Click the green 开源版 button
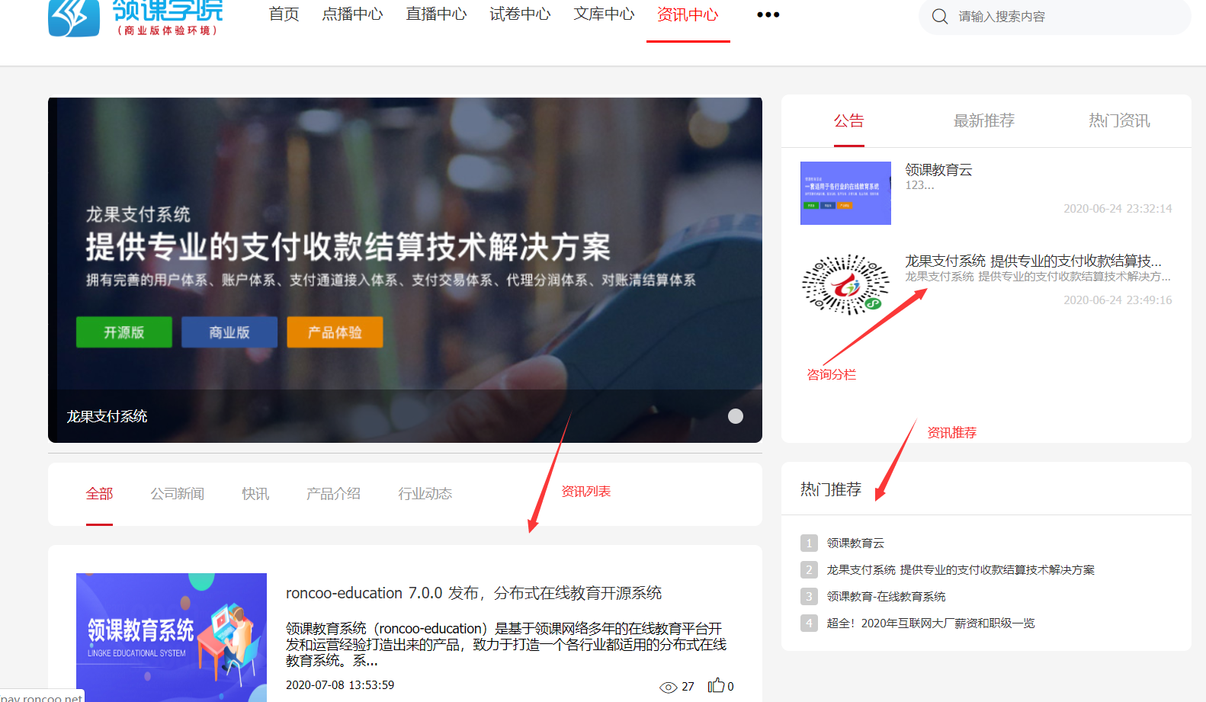The width and height of the screenshot is (1206, 702). [x=124, y=332]
